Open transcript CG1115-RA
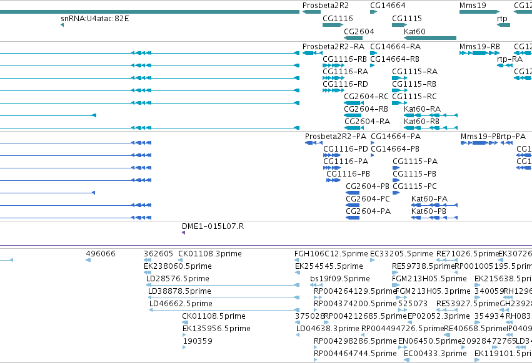The width and height of the screenshot is (532, 363). tap(414, 72)
